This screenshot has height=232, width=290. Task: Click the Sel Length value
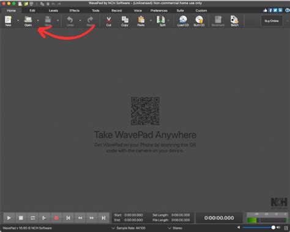[180, 215]
